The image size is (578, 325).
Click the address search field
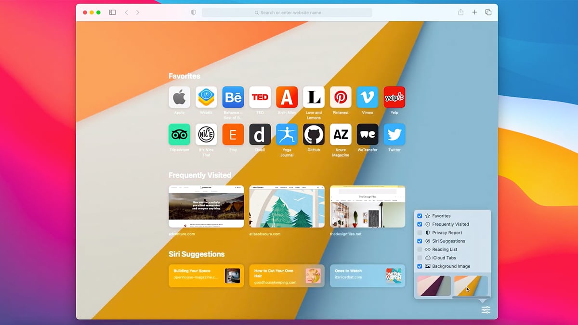tap(287, 13)
